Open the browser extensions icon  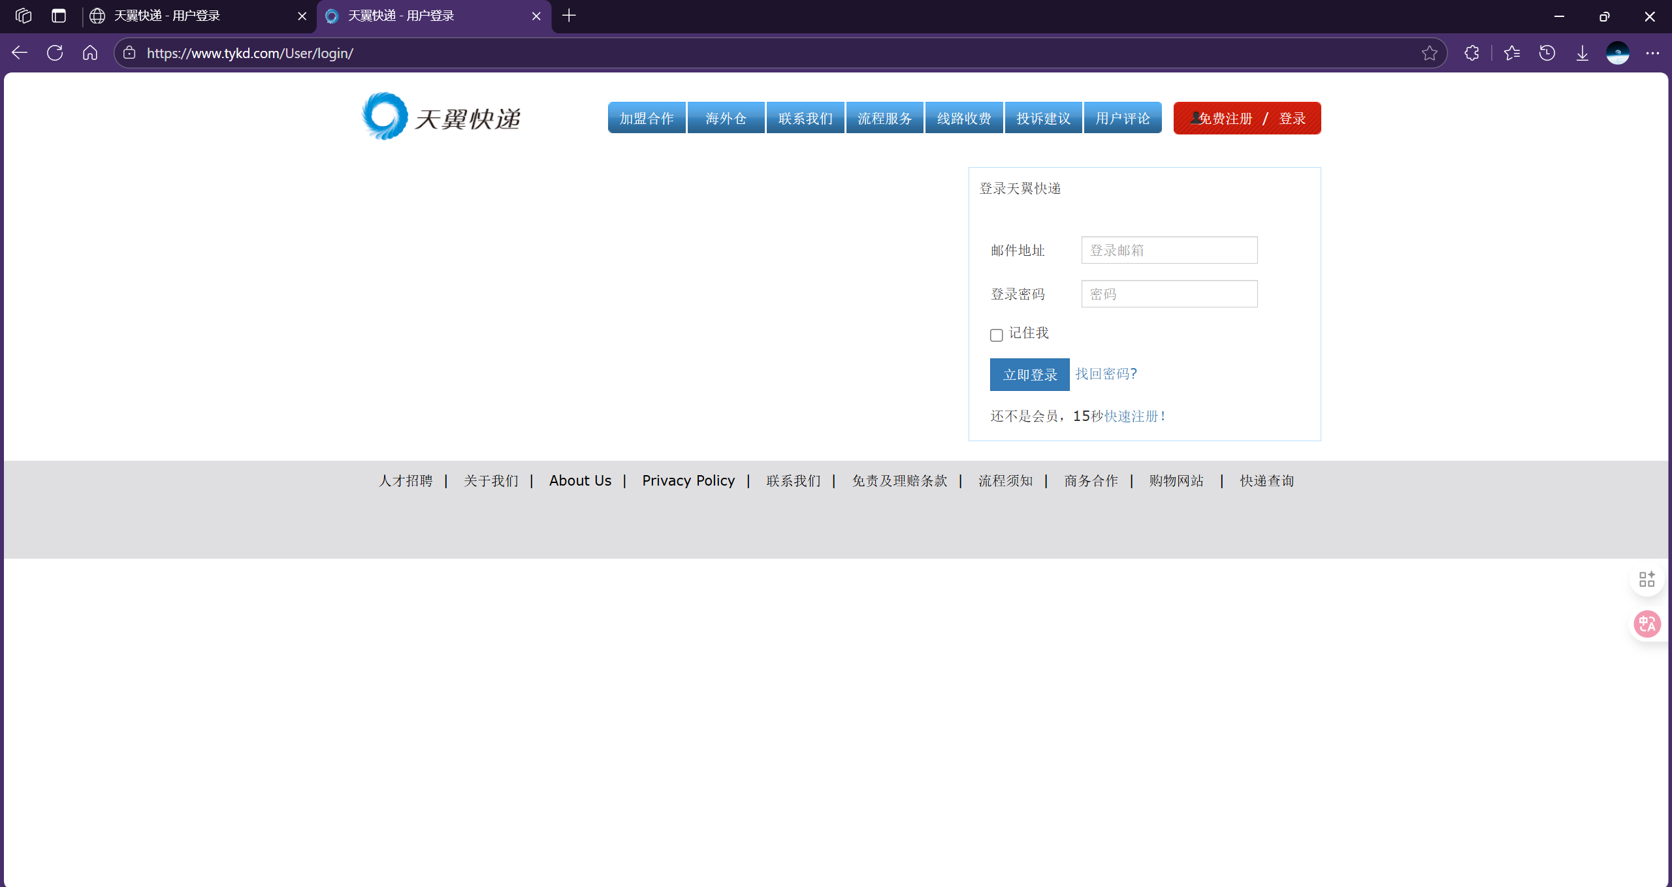click(x=1471, y=53)
